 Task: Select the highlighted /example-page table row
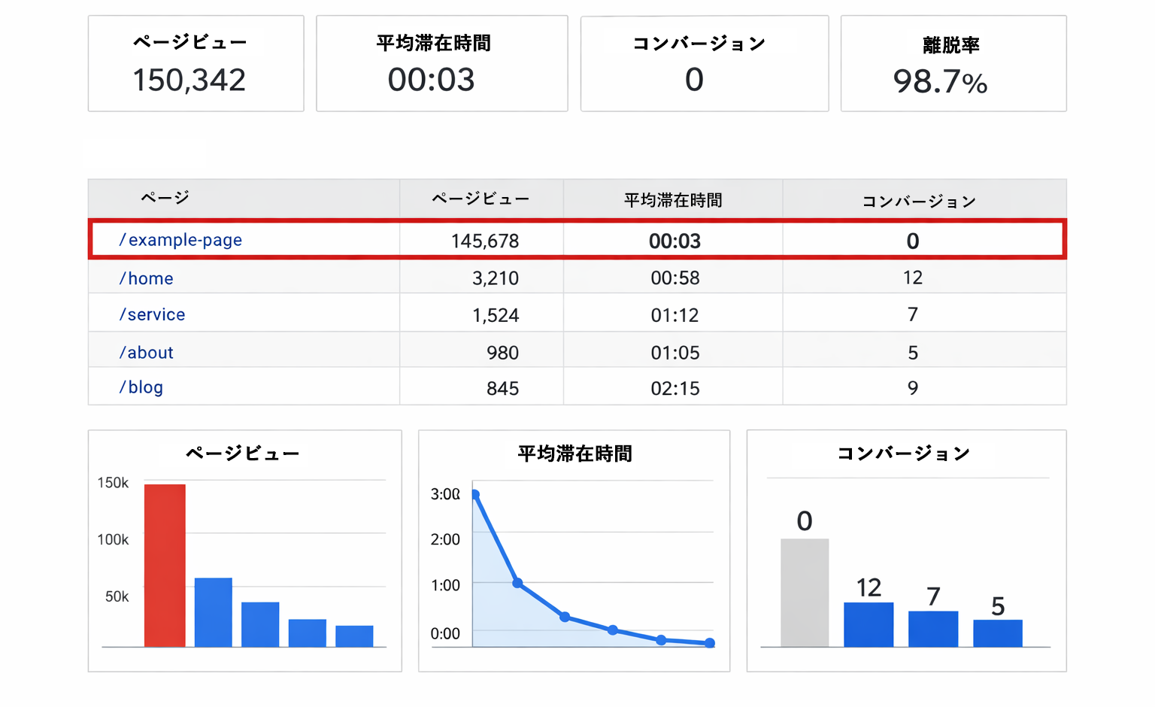pos(577,240)
